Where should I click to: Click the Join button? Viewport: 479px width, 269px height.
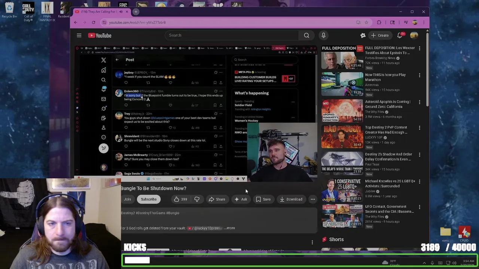click(127, 199)
